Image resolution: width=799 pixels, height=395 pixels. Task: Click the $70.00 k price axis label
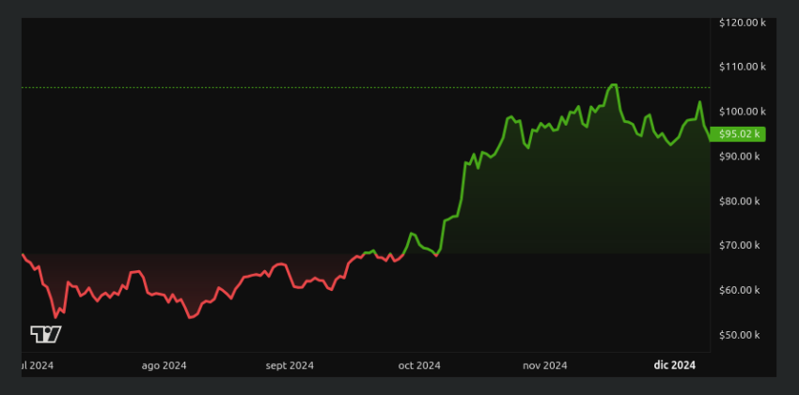click(739, 246)
